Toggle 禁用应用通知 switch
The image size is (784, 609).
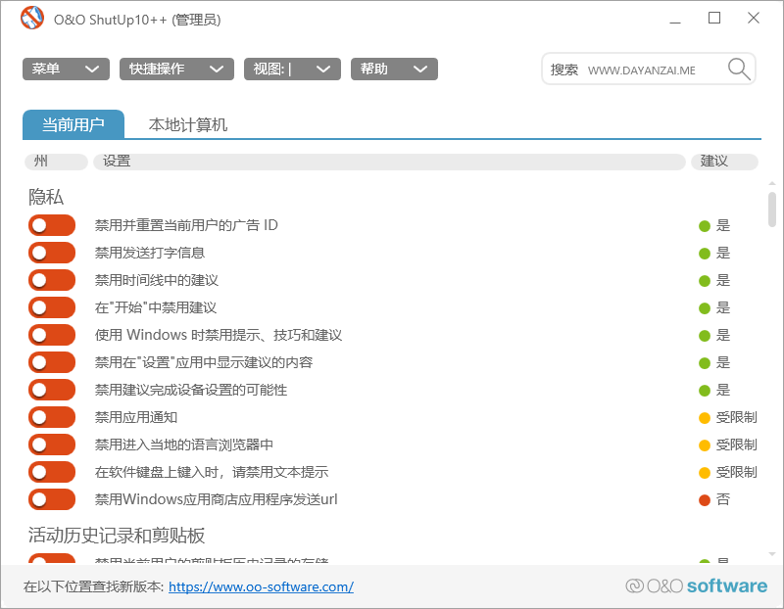(52, 418)
